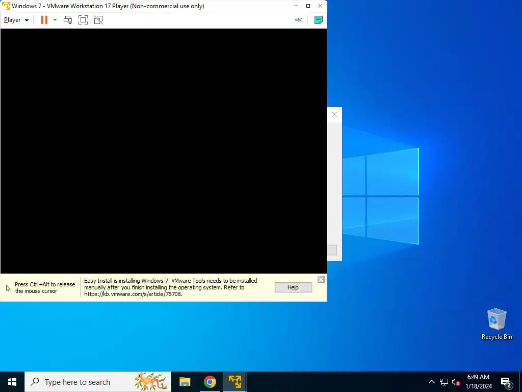Toggle Unity mode icon
The width and height of the screenshot is (522, 392).
point(98,20)
